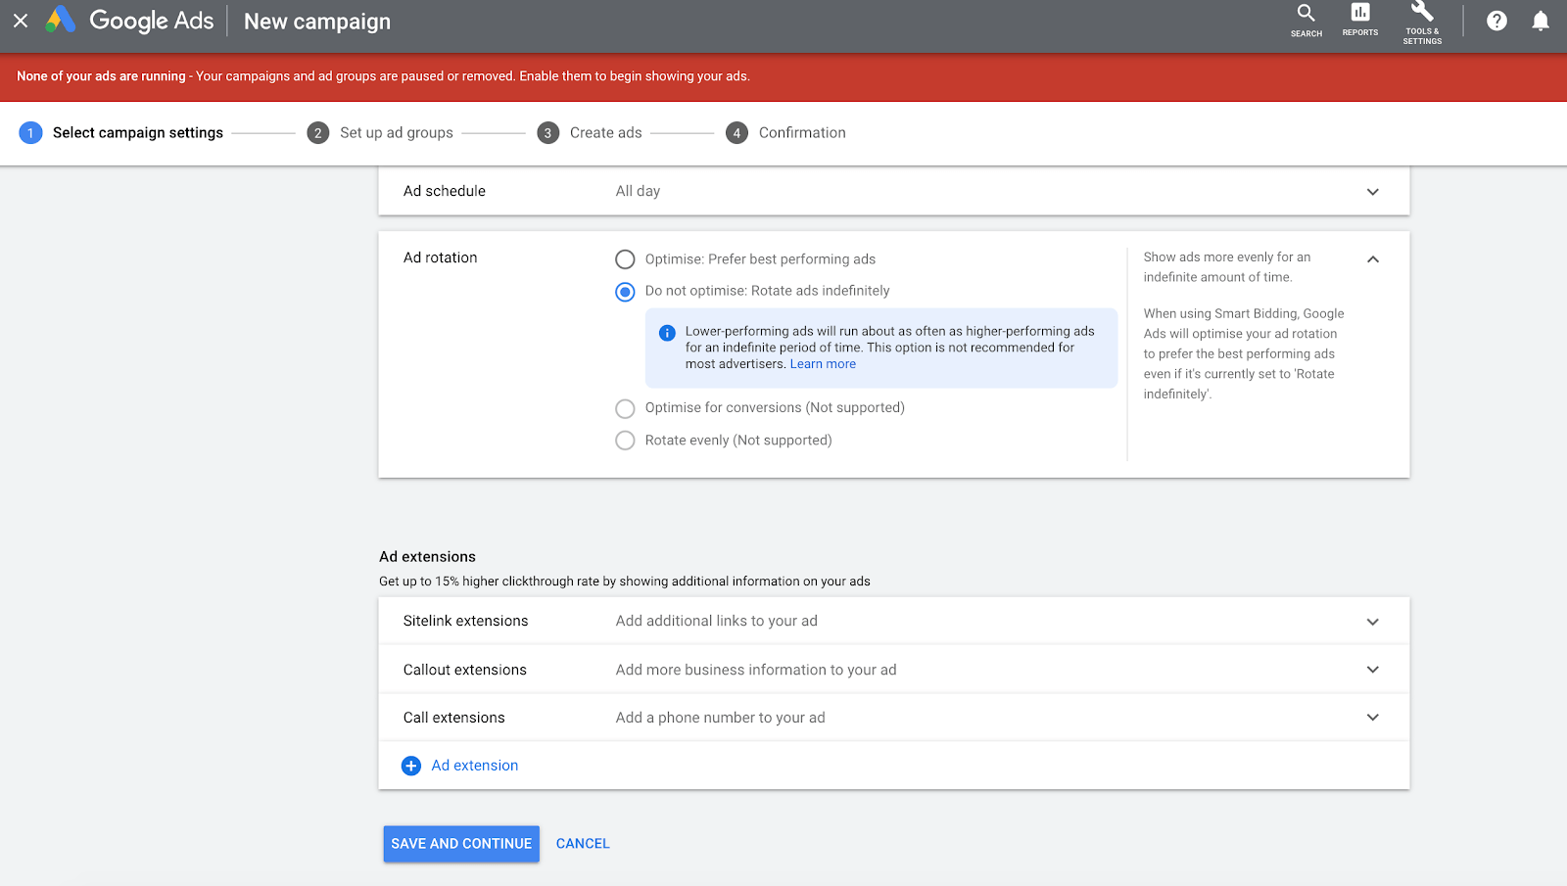Click Cancel below the extensions
Image resolution: width=1567 pixels, height=886 pixels.
(582, 843)
